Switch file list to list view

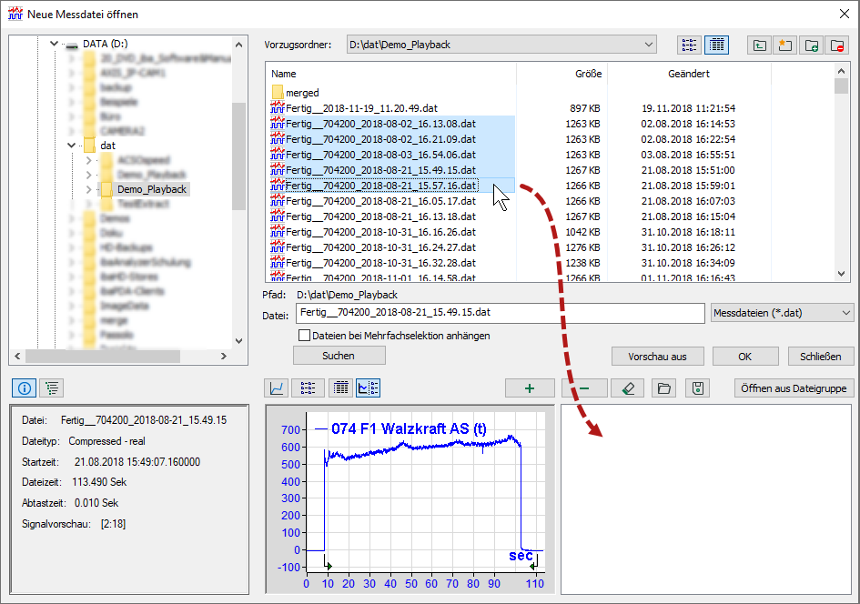tap(689, 45)
